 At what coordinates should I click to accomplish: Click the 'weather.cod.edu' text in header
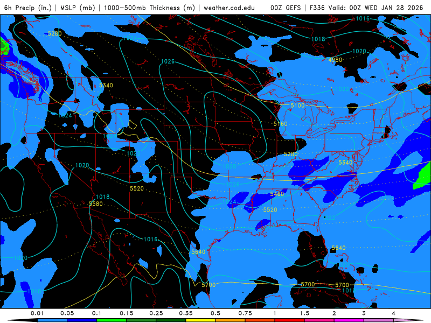(229, 8)
